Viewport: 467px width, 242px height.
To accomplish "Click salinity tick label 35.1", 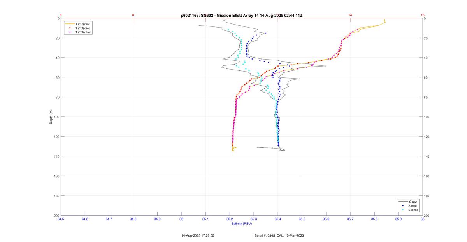I will 205,219.
